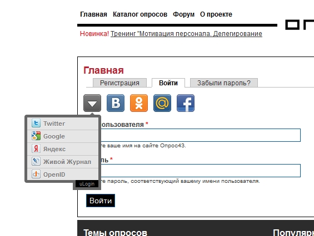Switch to the Регистрация tab
Screen dimensions: 314x236
119,83
